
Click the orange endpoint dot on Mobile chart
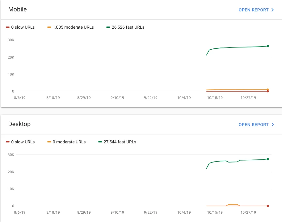268,89
